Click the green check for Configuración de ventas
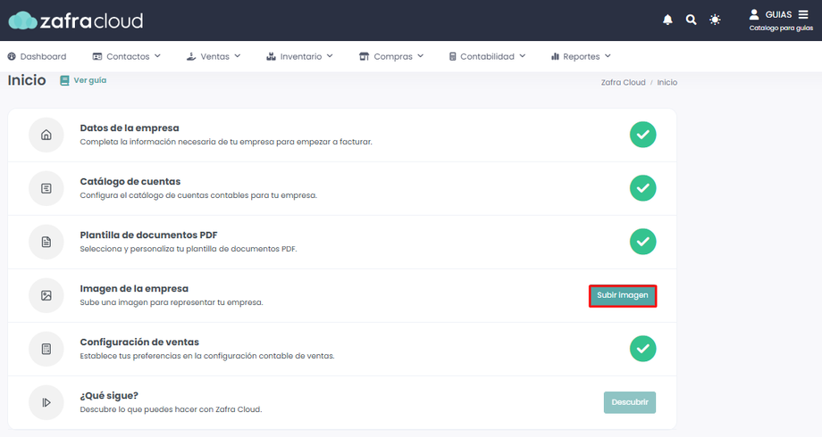This screenshot has height=437, width=822. (x=642, y=349)
